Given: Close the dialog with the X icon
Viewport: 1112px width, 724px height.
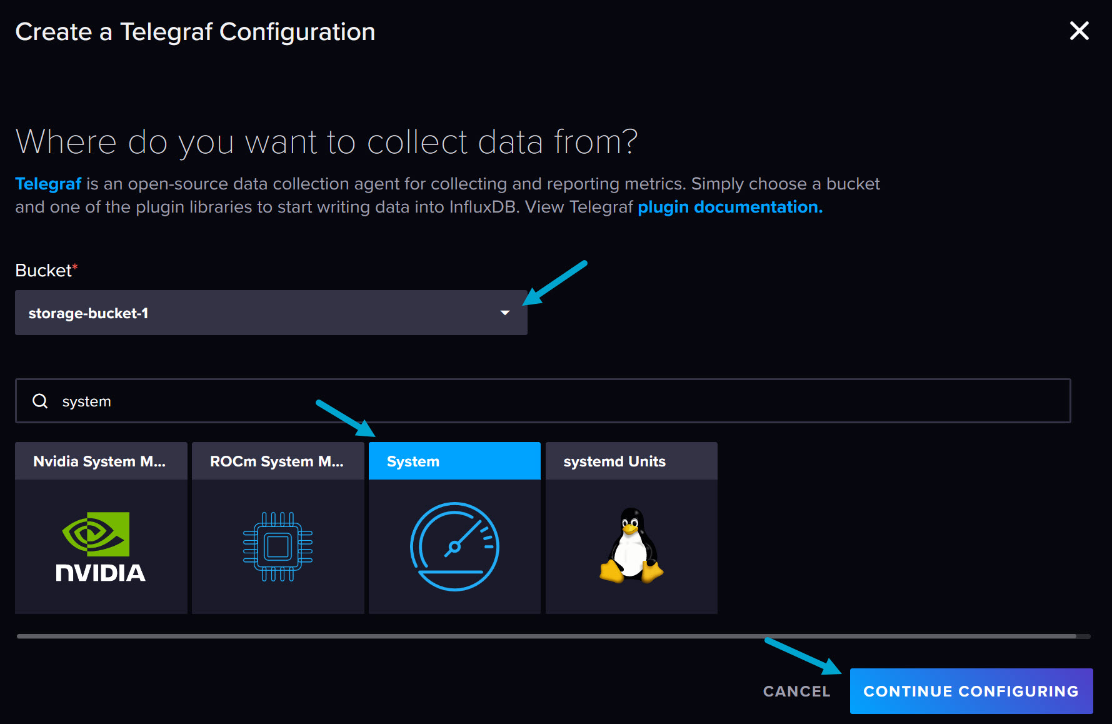Looking at the screenshot, I should [1079, 31].
